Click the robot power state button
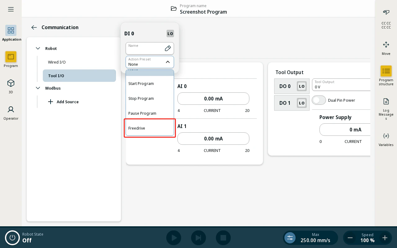397x248 pixels. click(x=12, y=238)
